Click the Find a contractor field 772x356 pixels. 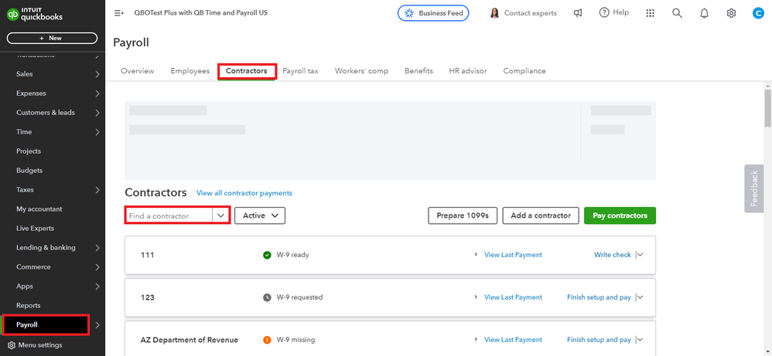(x=169, y=216)
